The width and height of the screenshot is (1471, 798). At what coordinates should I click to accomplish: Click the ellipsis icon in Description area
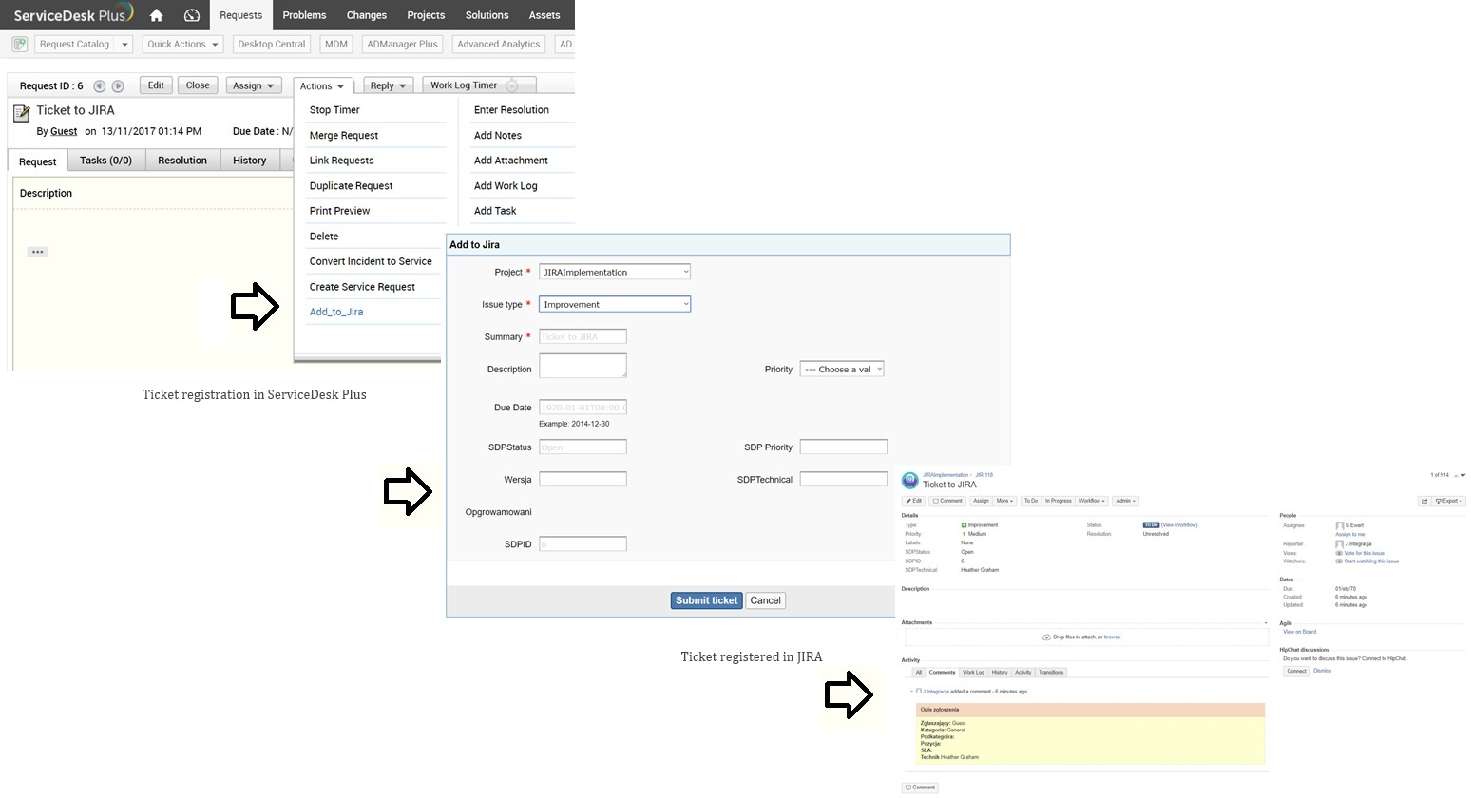(37, 252)
